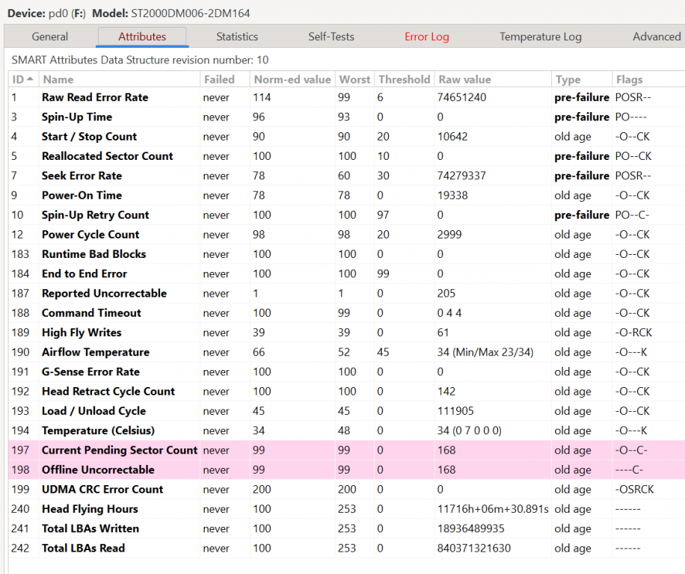The width and height of the screenshot is (685, 574).
Task: Click the Flags column header
Action: tap(629, 79)
